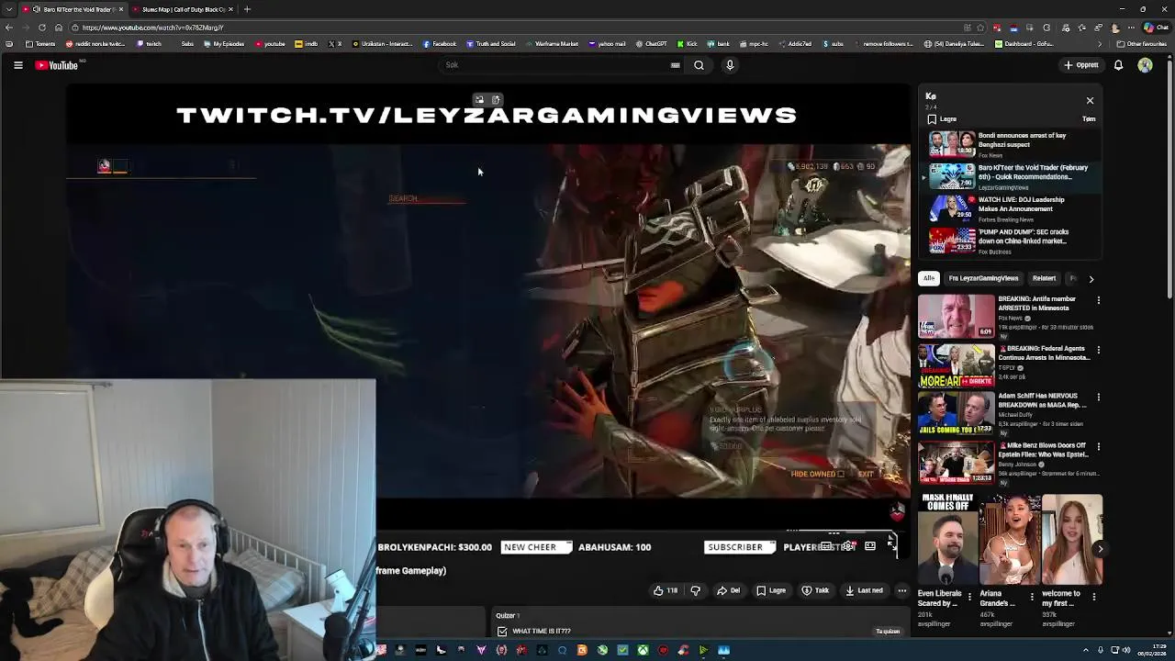The image size is (1175, 661).
Task: Clear the queue with Tøm
Action: [1089, 119]
